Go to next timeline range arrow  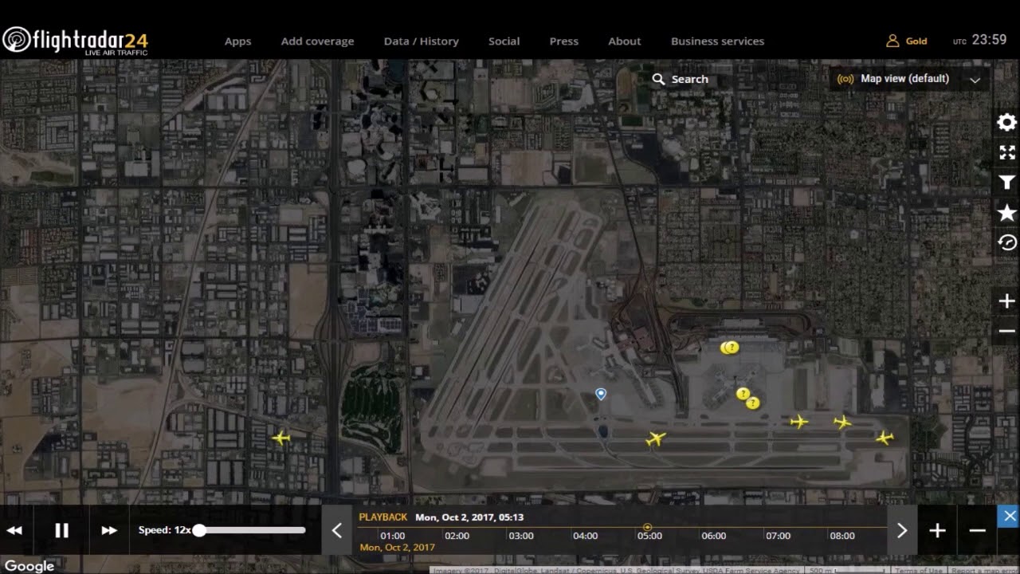[902, 530]
